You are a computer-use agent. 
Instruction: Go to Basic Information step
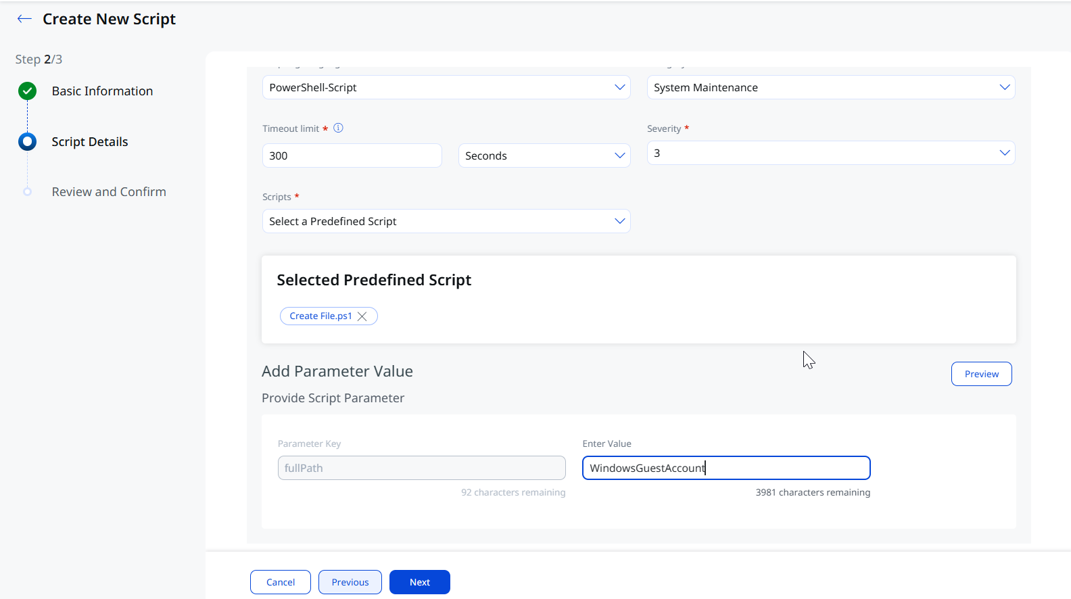click(102, 91)
